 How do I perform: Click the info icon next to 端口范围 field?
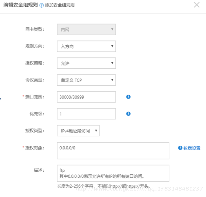(128, 97)
